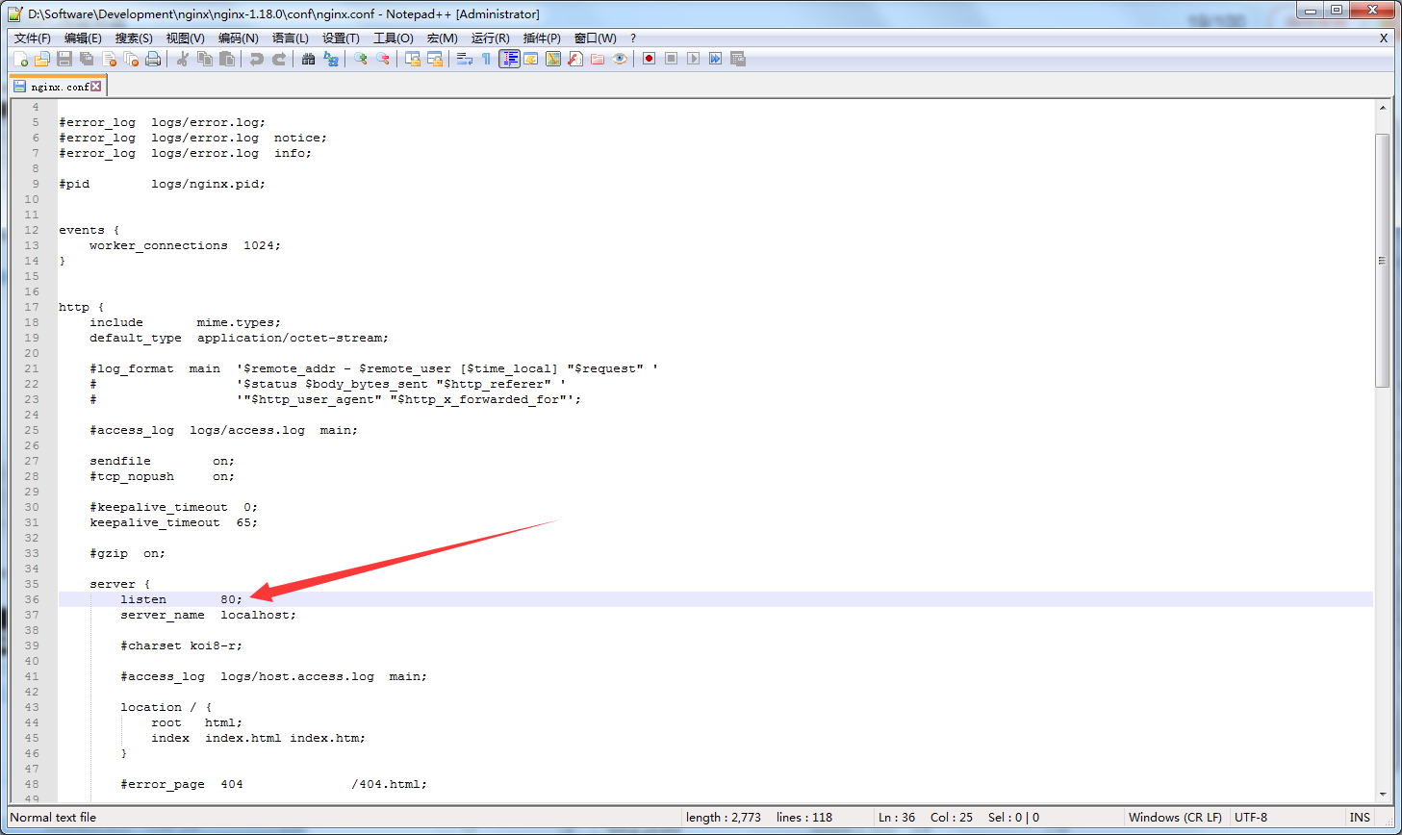Click the Open file toolbar icon
The image size is (1402, 835).
pos(42,59)
